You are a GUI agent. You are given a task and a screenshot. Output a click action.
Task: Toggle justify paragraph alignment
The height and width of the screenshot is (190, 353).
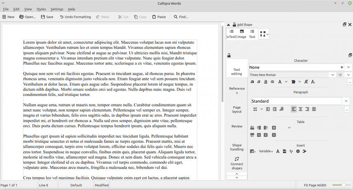click(x=314, y=109)
